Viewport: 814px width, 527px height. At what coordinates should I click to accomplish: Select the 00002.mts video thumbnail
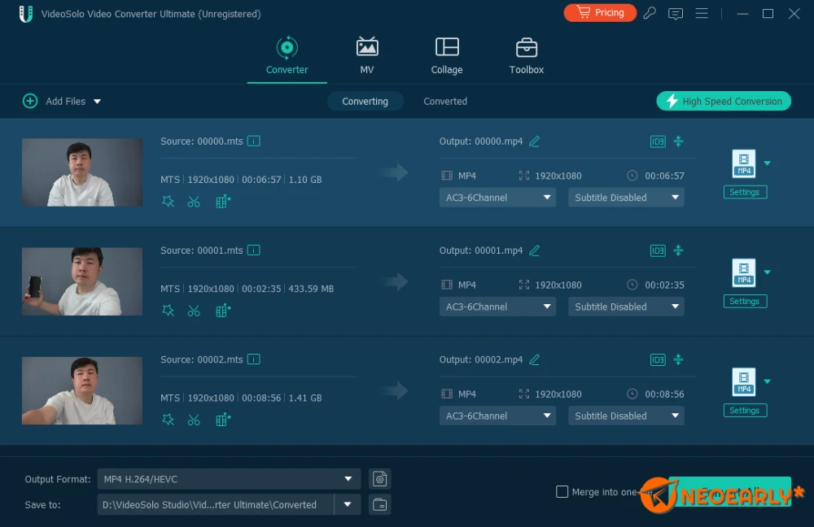click(x=82, y=390)
